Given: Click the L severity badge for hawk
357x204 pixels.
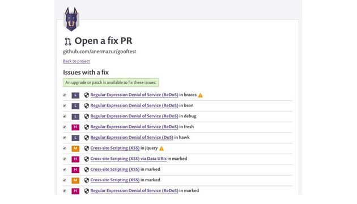Looking at the screenshot, I should (75, 138).
